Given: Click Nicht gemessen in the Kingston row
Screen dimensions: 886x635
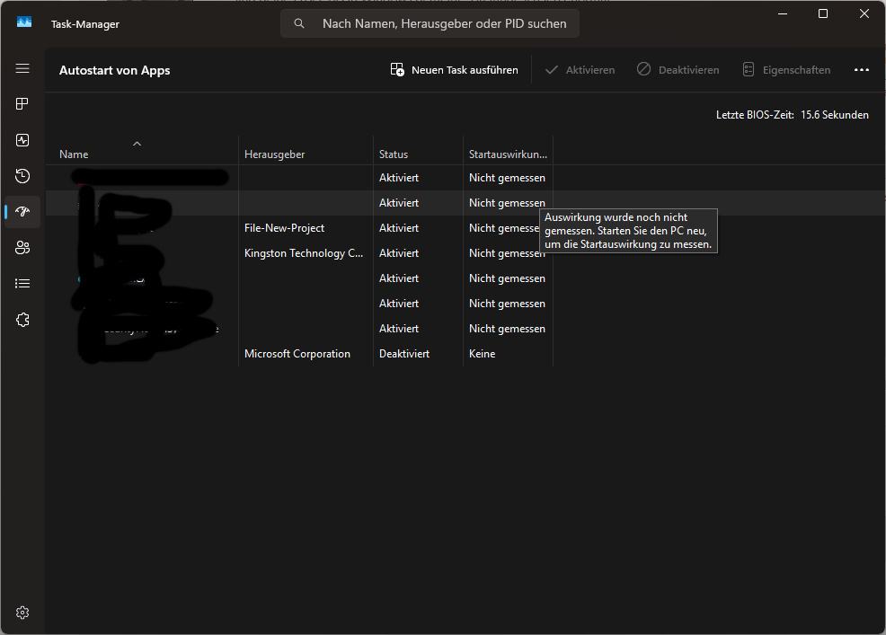Looking at the screenshot, I should point(507,253).
